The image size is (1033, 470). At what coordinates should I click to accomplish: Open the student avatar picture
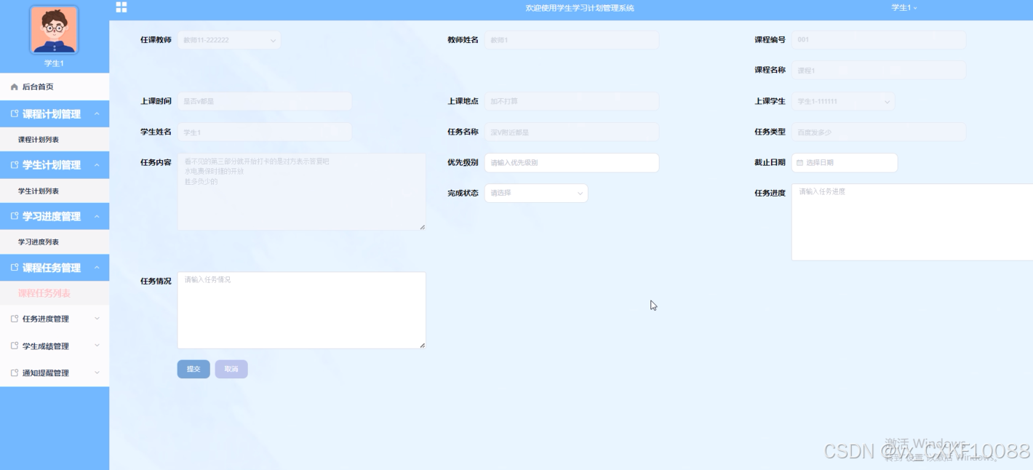click(x=54, y=31)
